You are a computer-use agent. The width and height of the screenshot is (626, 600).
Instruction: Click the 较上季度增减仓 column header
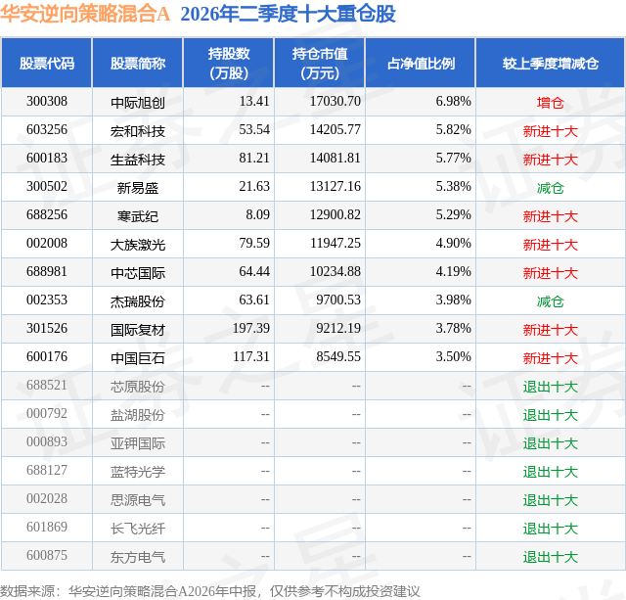(x=550, y=63)
